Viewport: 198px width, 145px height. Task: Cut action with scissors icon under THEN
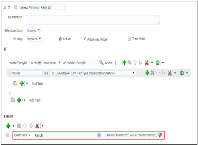pos(37,126)
